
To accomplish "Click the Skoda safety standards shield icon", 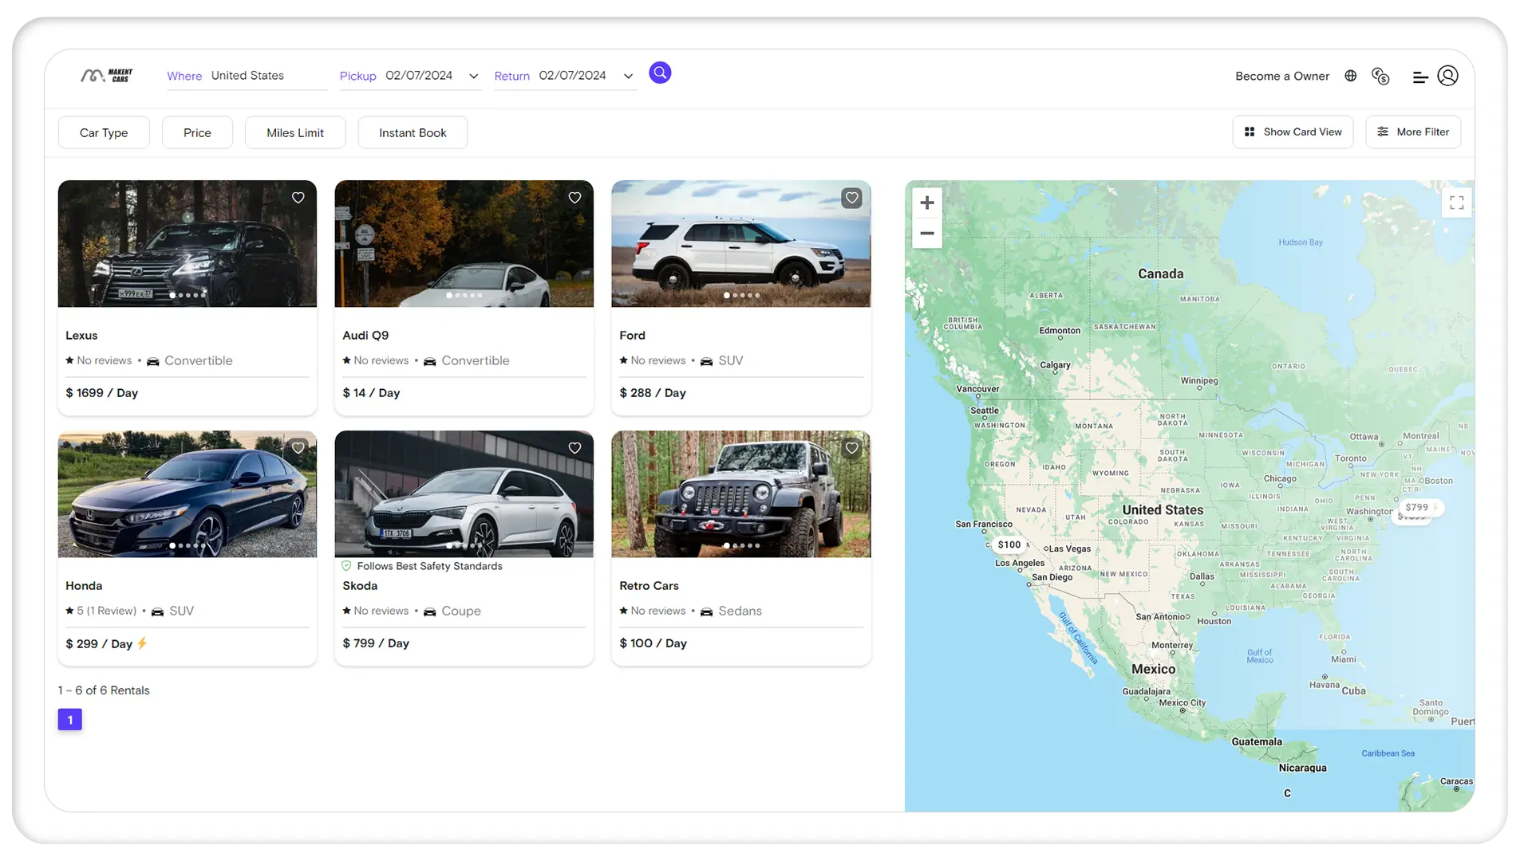I will pyautogui.click(x=346, y=566).
